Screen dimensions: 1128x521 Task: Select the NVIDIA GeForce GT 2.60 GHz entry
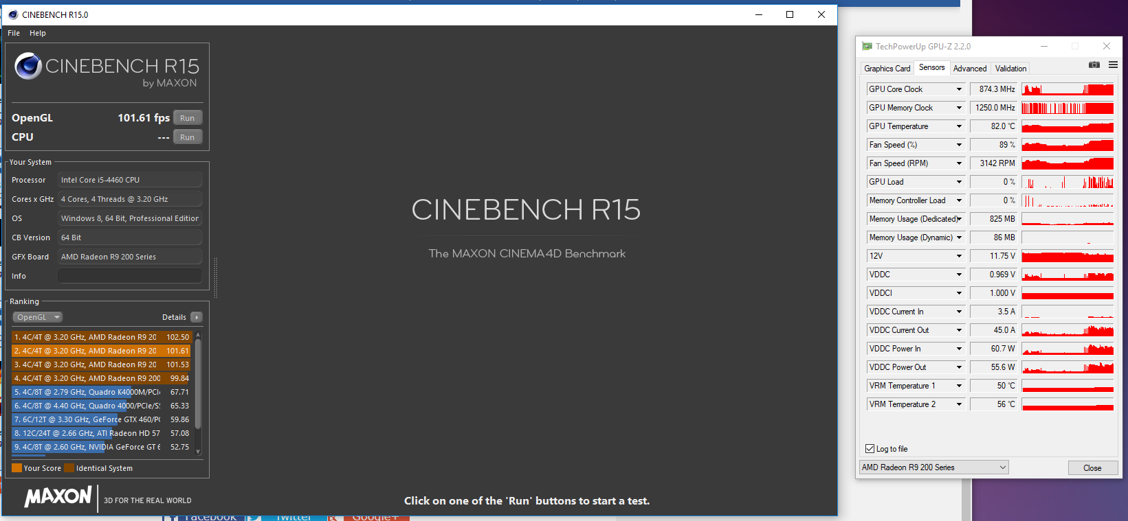coord(101,447)
